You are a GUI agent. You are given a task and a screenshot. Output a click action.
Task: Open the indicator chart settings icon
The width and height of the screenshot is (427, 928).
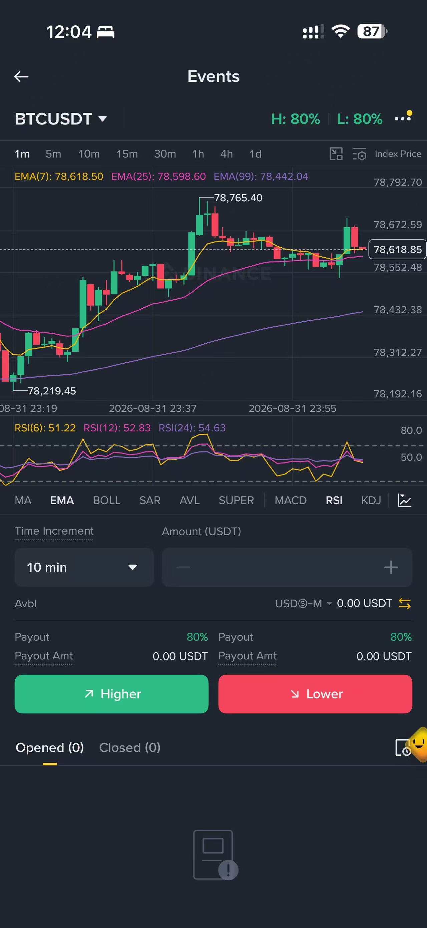[404, 500]
